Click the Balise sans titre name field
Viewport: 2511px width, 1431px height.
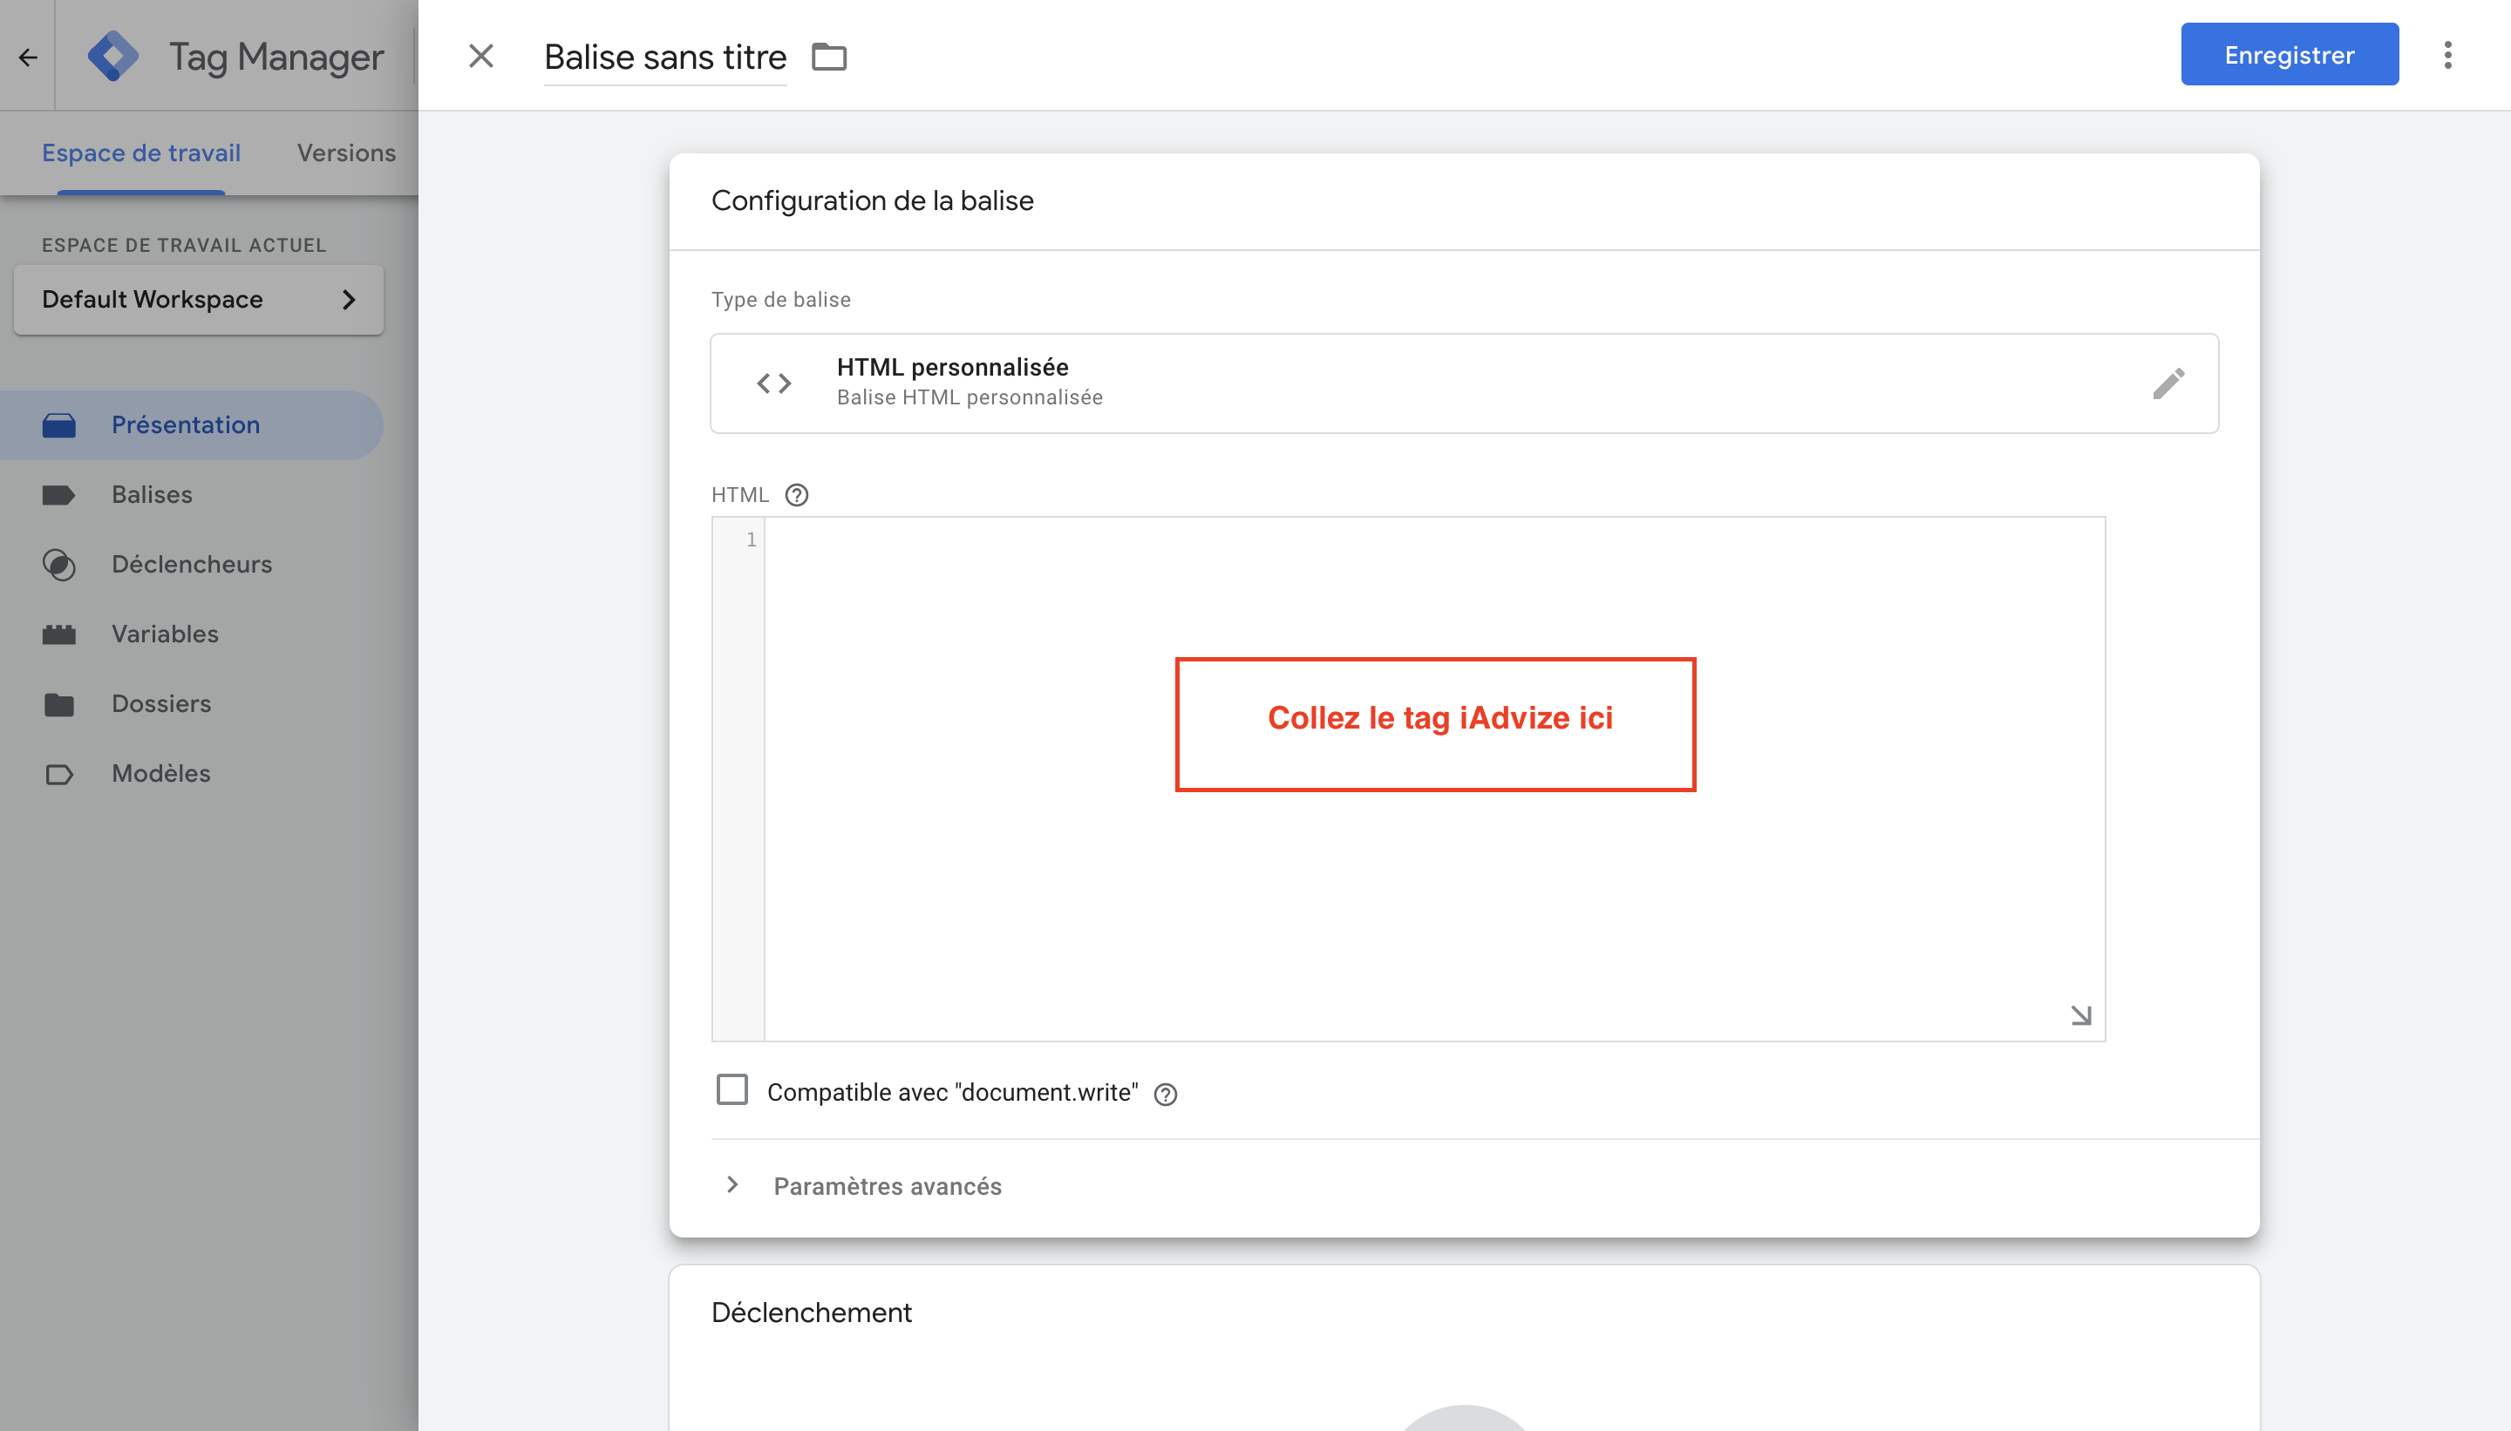[x=665, y=58]
